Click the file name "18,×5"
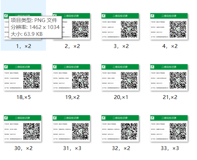Viewport: 197px width, 160px height. pyautogui.click(x=24, y=97)
